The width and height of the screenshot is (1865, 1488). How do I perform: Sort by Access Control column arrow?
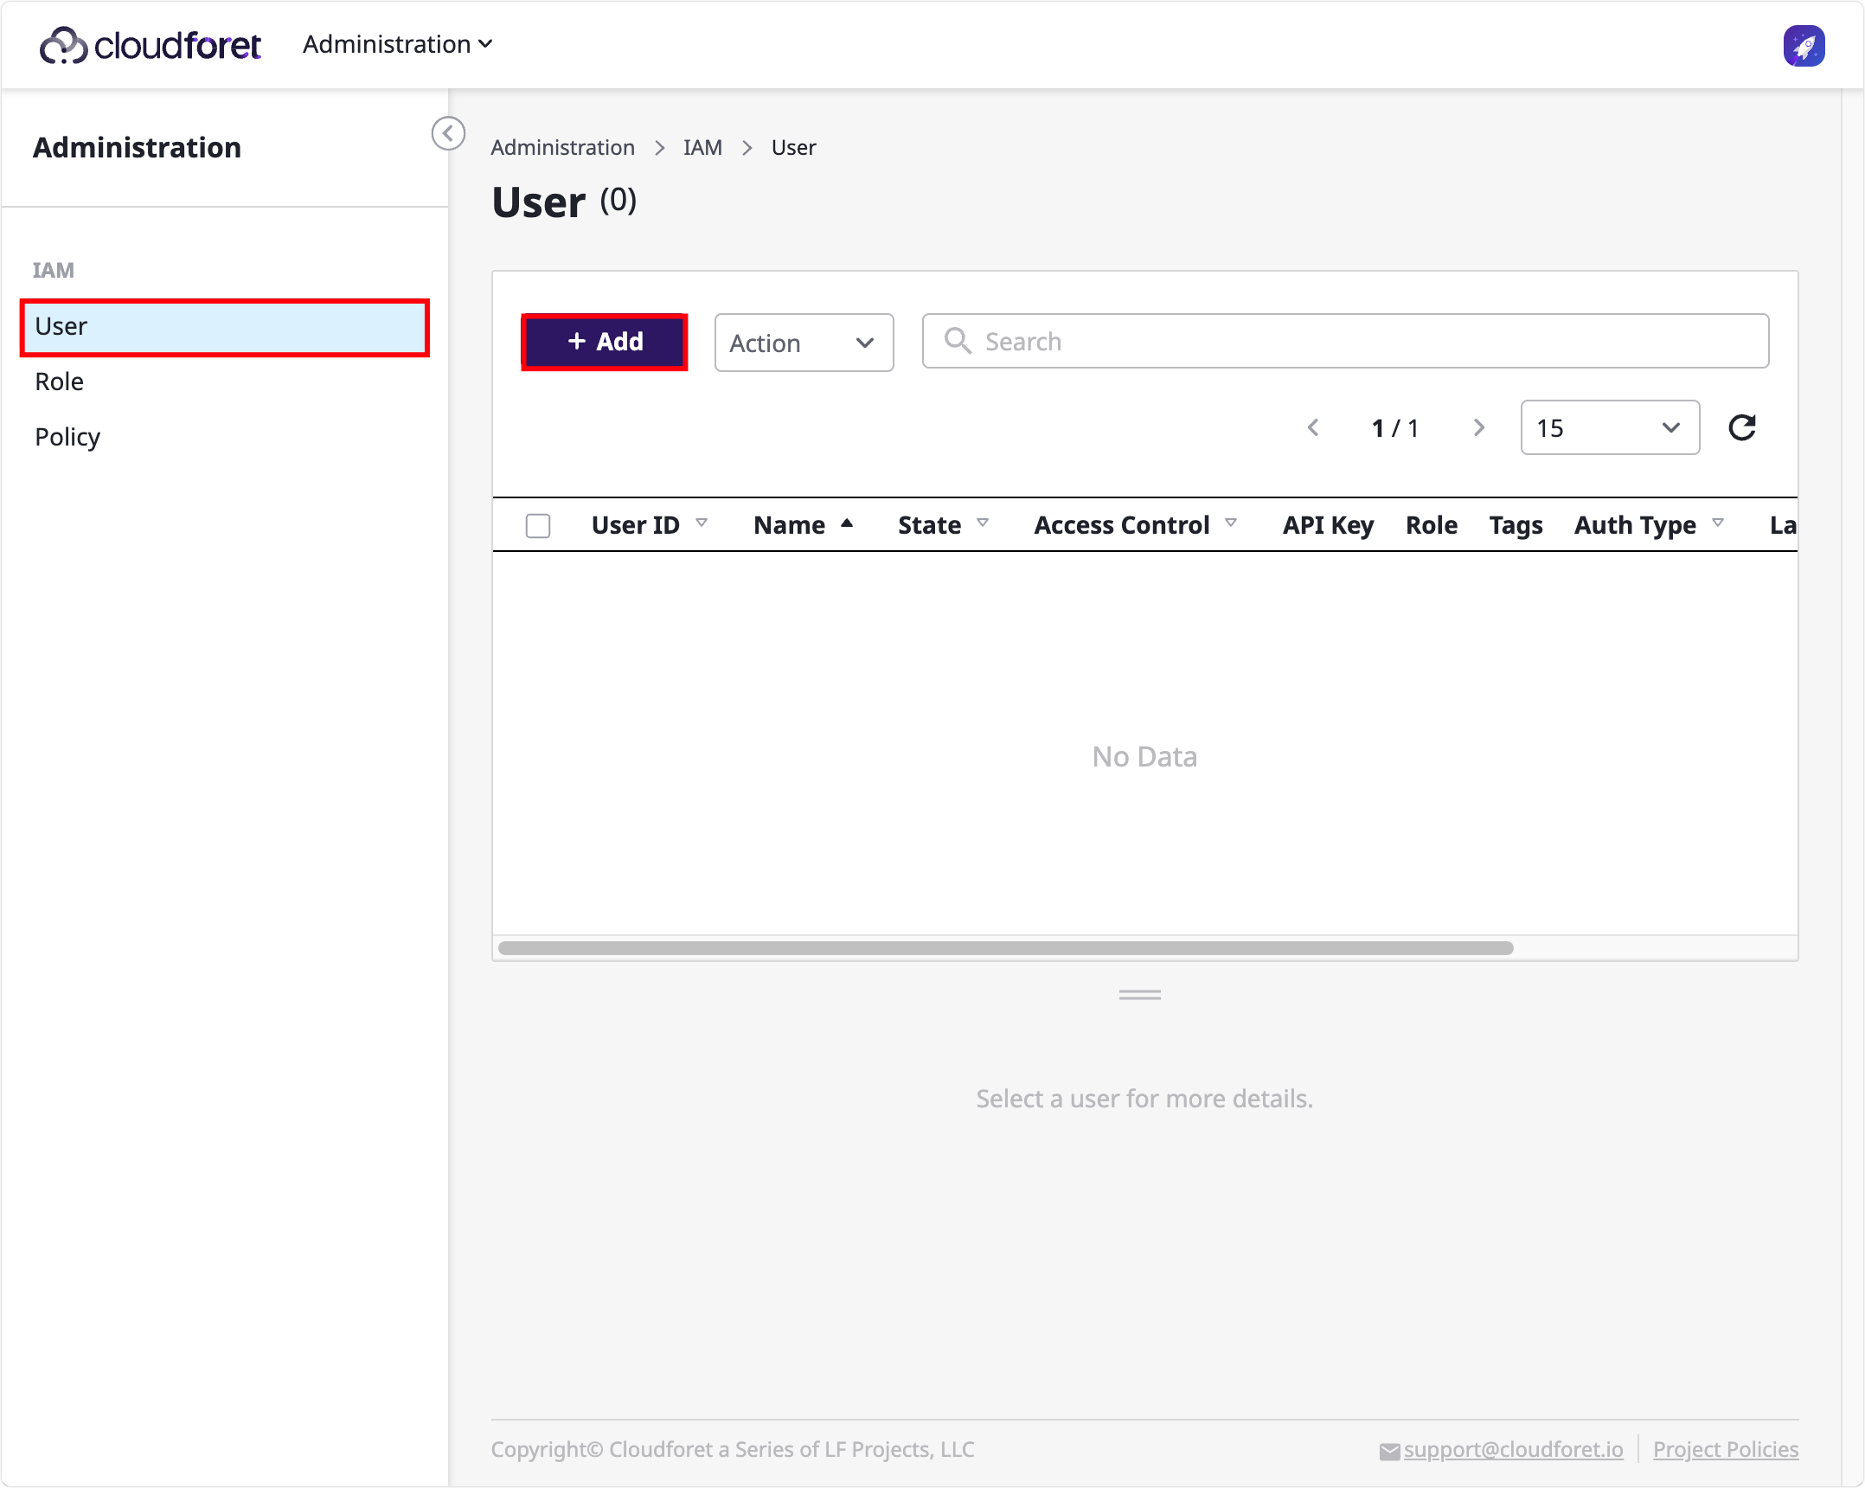click(x=1231, y=523)
